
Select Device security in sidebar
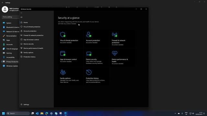coord(37,44)
